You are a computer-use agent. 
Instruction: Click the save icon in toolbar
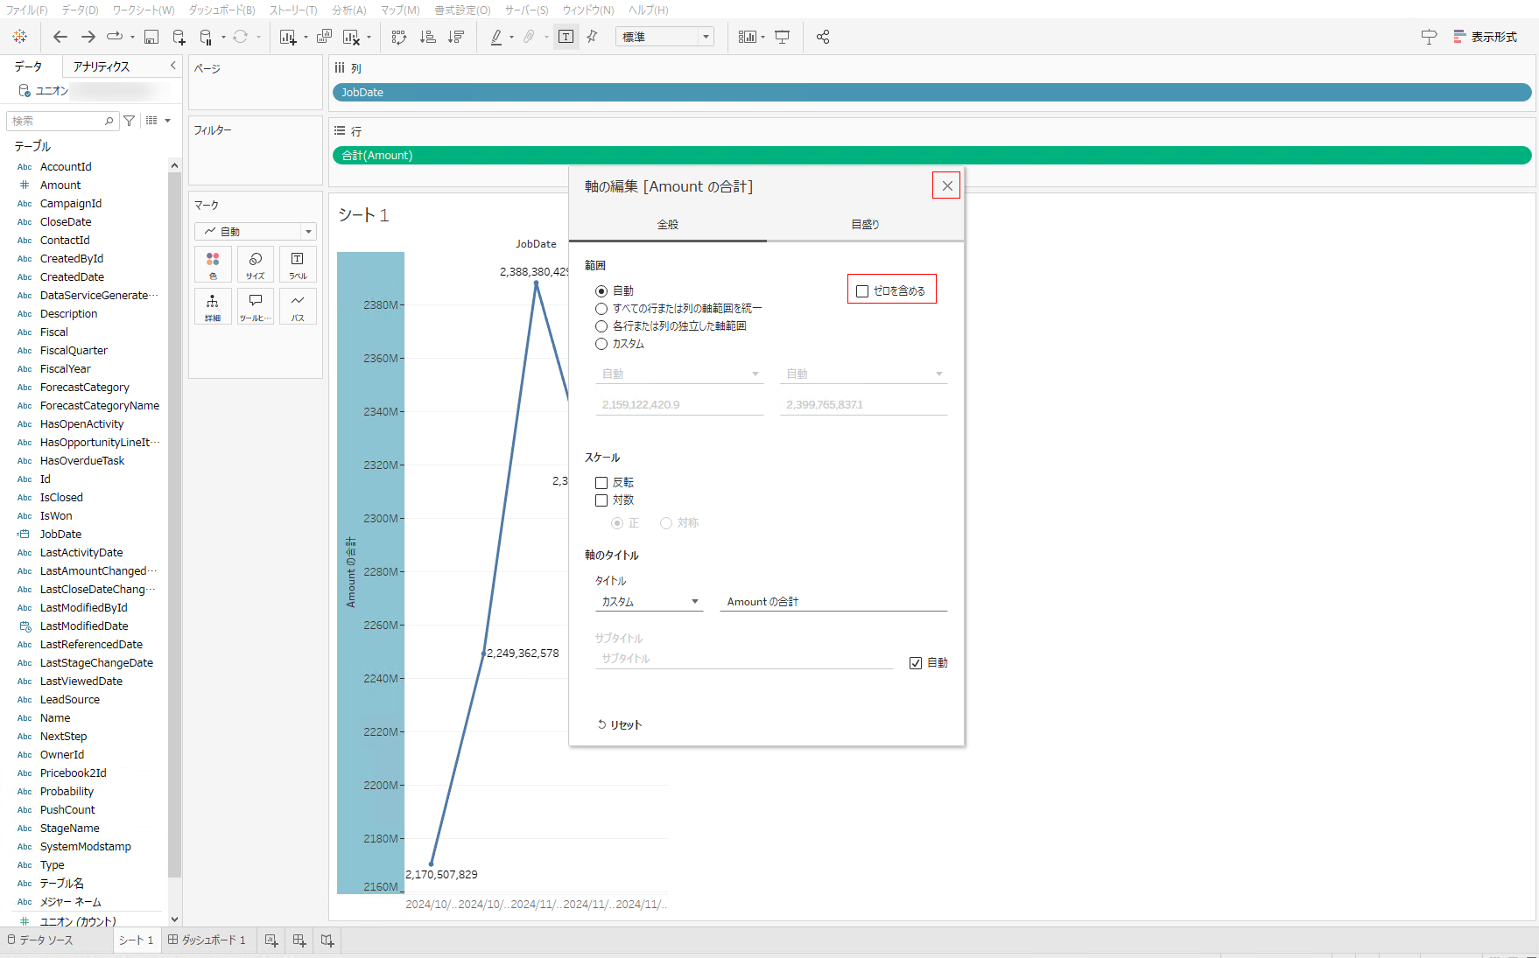click(151, 37)
